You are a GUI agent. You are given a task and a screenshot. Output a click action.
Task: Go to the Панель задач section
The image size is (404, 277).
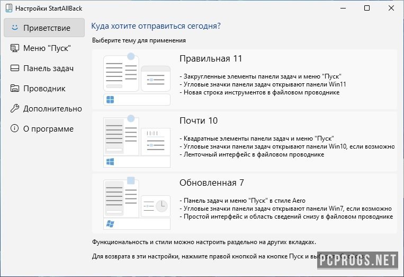[48, 68]
